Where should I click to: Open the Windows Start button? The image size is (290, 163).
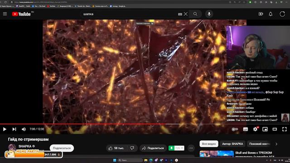coord(115,160)
